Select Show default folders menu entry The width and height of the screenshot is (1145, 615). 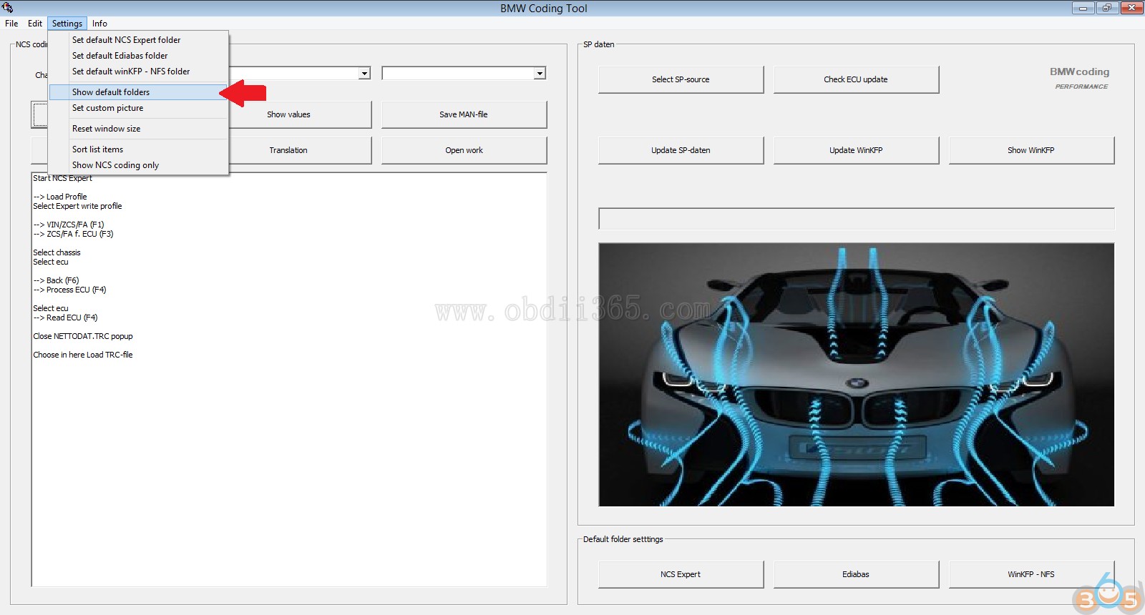(x=138, y=92)
